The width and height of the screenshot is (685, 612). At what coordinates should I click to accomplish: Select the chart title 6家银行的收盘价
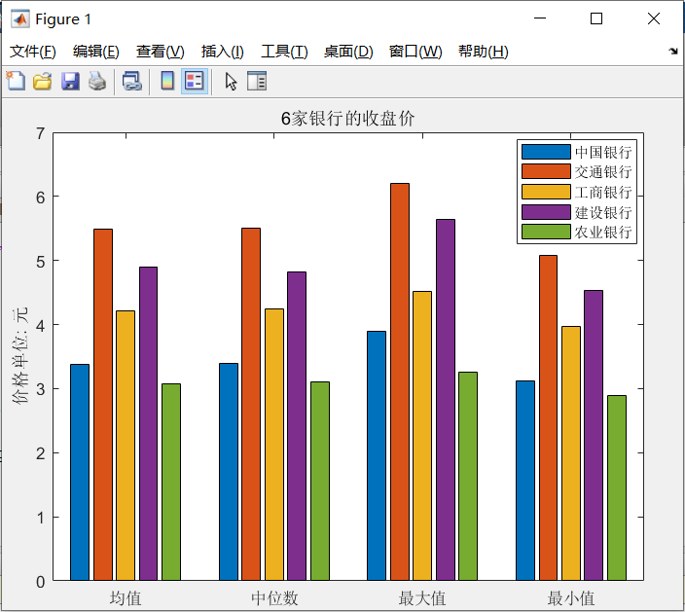pyautogui.click(x=347, y=119)
